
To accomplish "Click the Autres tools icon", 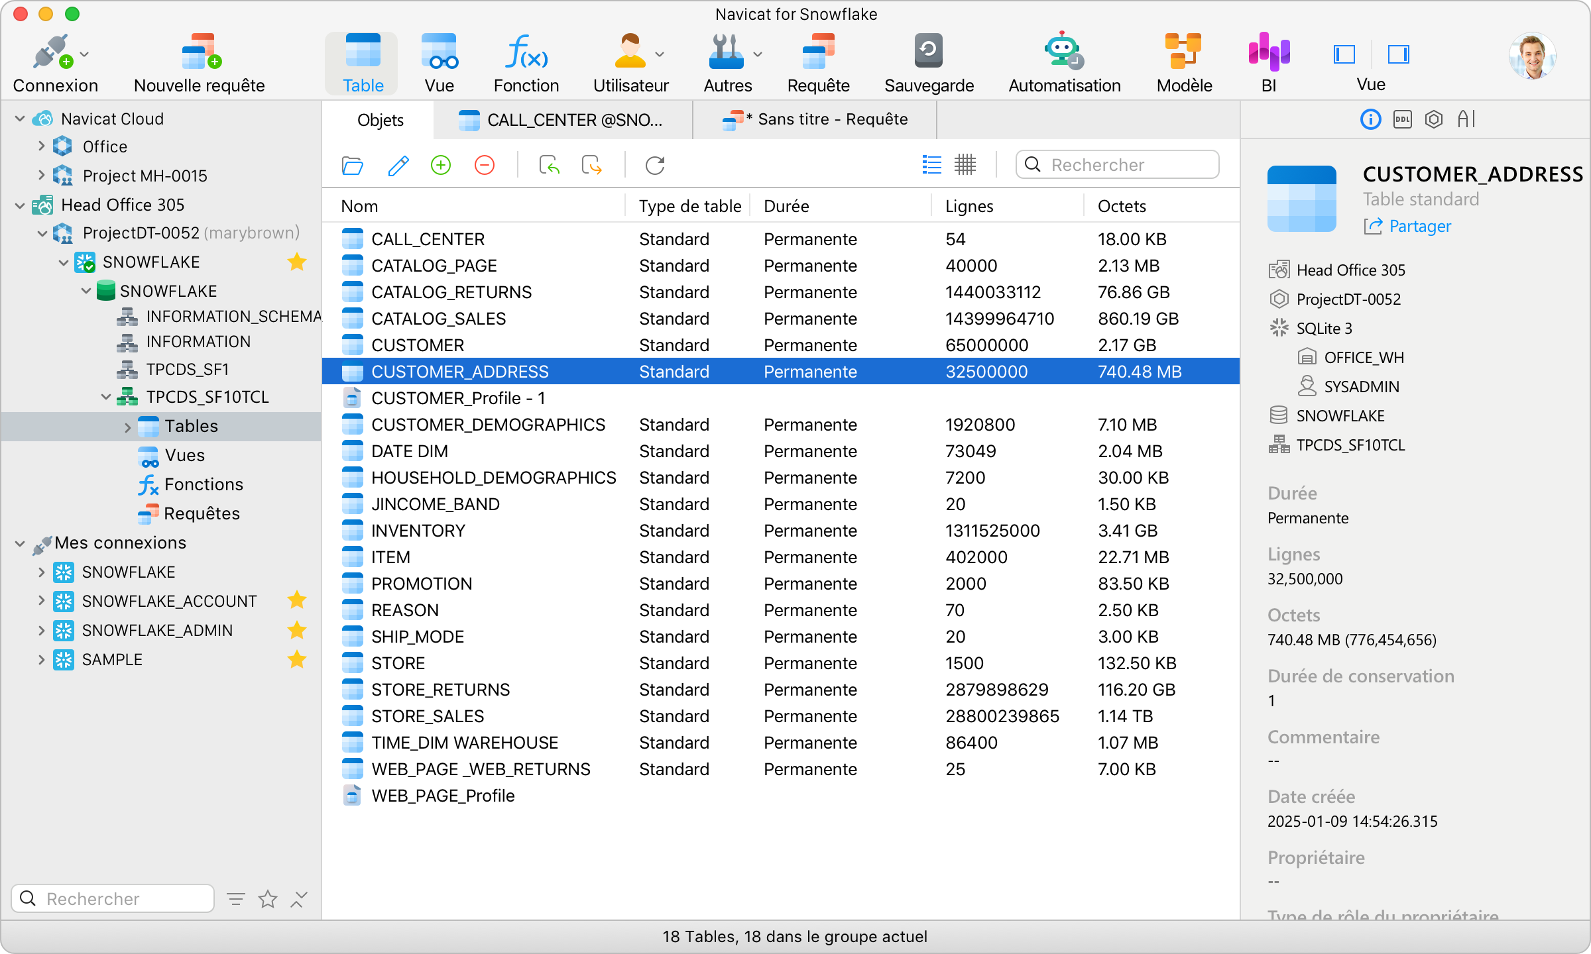I will (726, 52).
